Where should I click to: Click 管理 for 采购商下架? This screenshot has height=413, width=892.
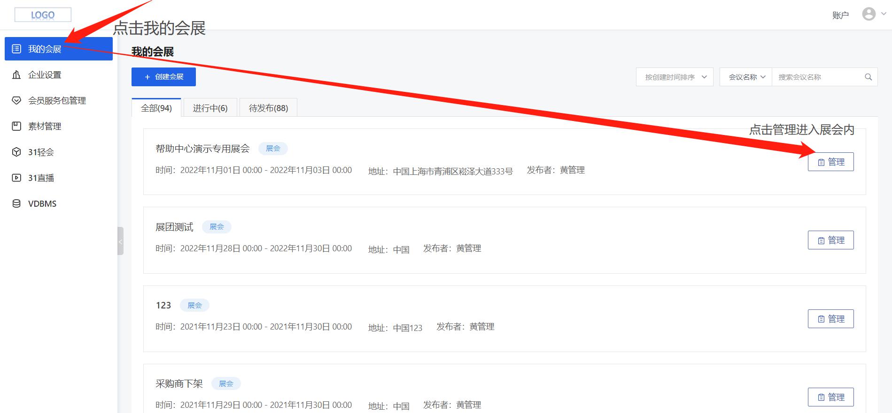pyautogui.click(x=831, y=397)
